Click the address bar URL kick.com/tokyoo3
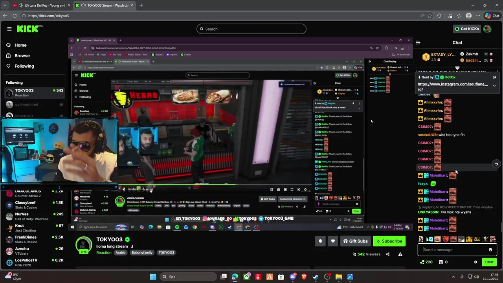Screen dimensions: 503x283 (48, 16)
